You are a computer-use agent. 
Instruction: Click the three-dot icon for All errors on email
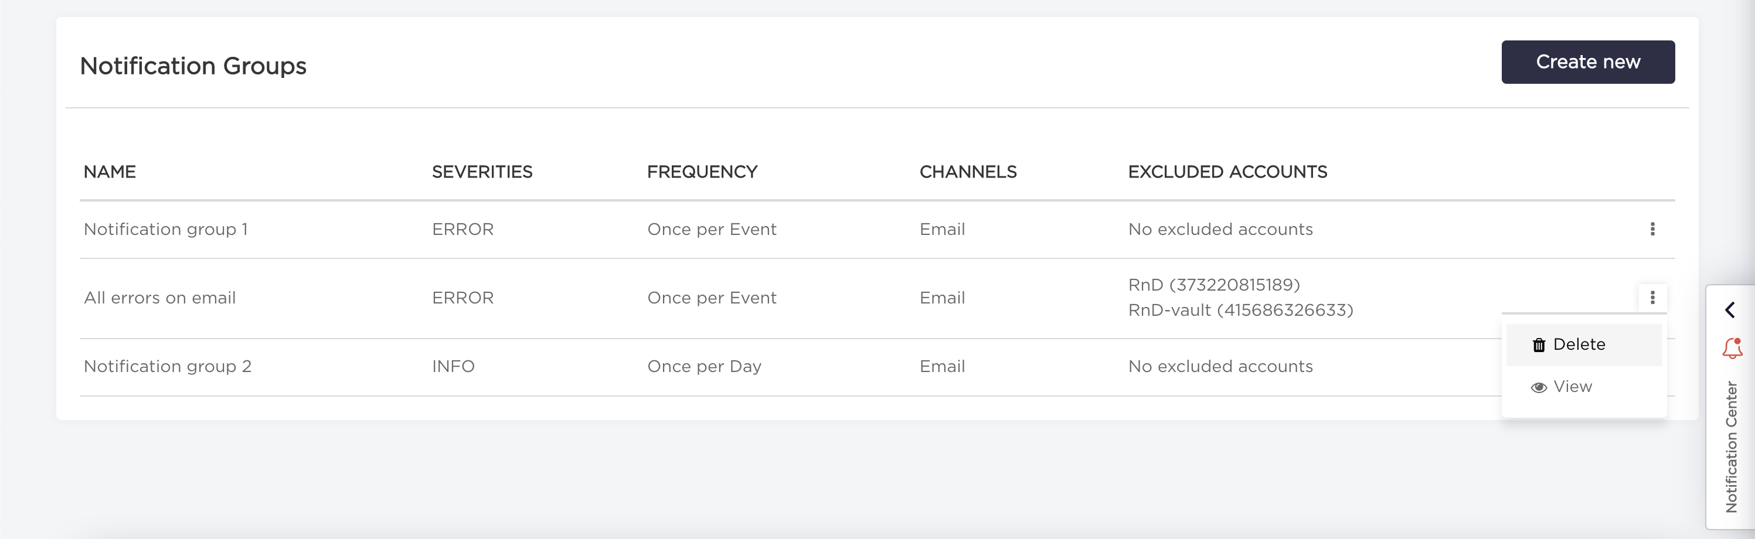(1652, 298)
